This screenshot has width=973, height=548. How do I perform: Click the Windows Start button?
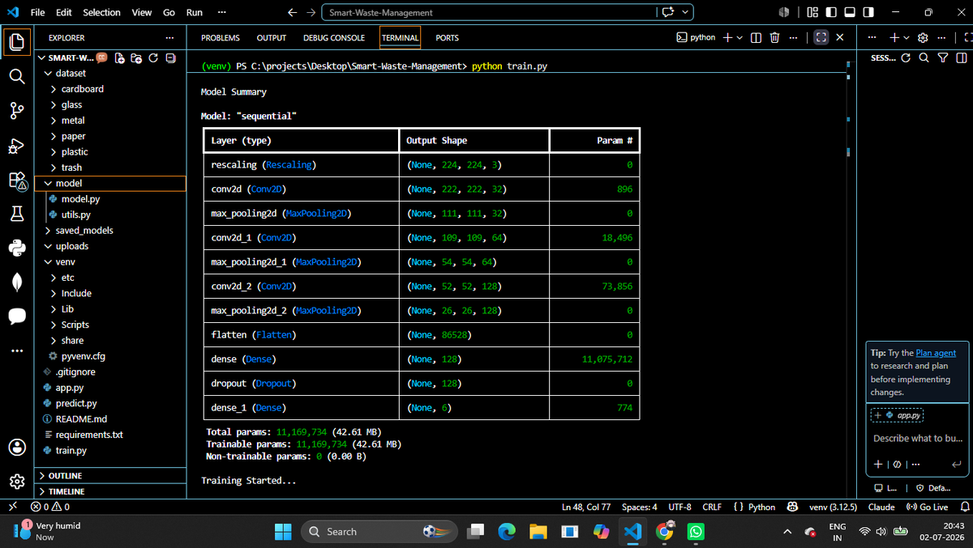[x=283, y=532]
